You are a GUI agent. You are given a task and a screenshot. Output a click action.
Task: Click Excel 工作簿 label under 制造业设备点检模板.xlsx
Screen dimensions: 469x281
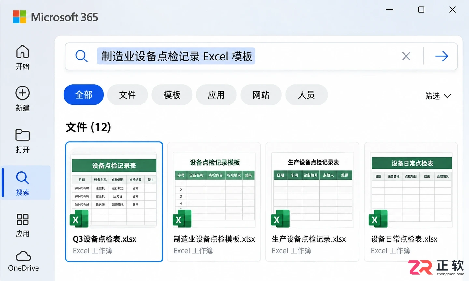coord(193,251)
